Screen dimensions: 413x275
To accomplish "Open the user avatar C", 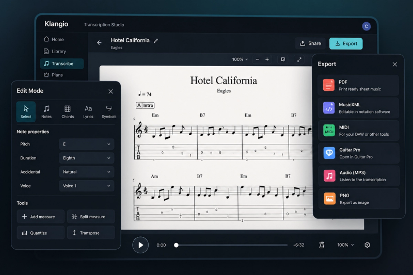I will [366, 26].
